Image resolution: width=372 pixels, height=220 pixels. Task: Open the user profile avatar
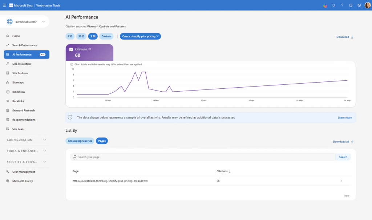pos(368,5)
